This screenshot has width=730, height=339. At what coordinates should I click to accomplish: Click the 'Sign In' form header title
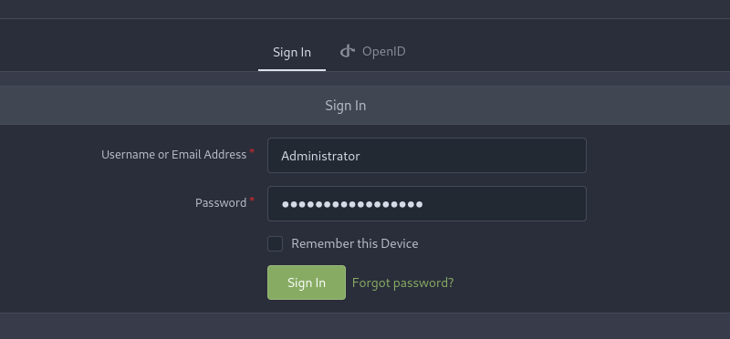(346, 106)
